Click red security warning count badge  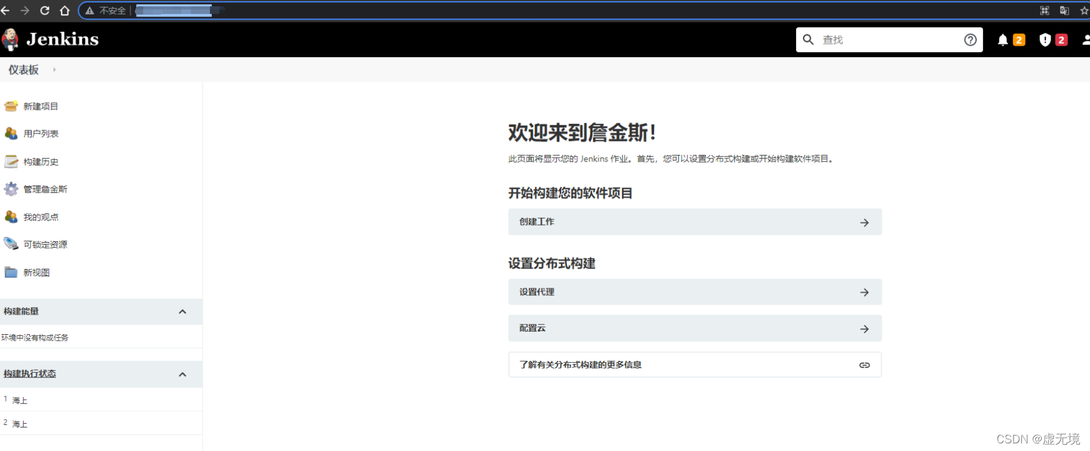pos(1061,40)
